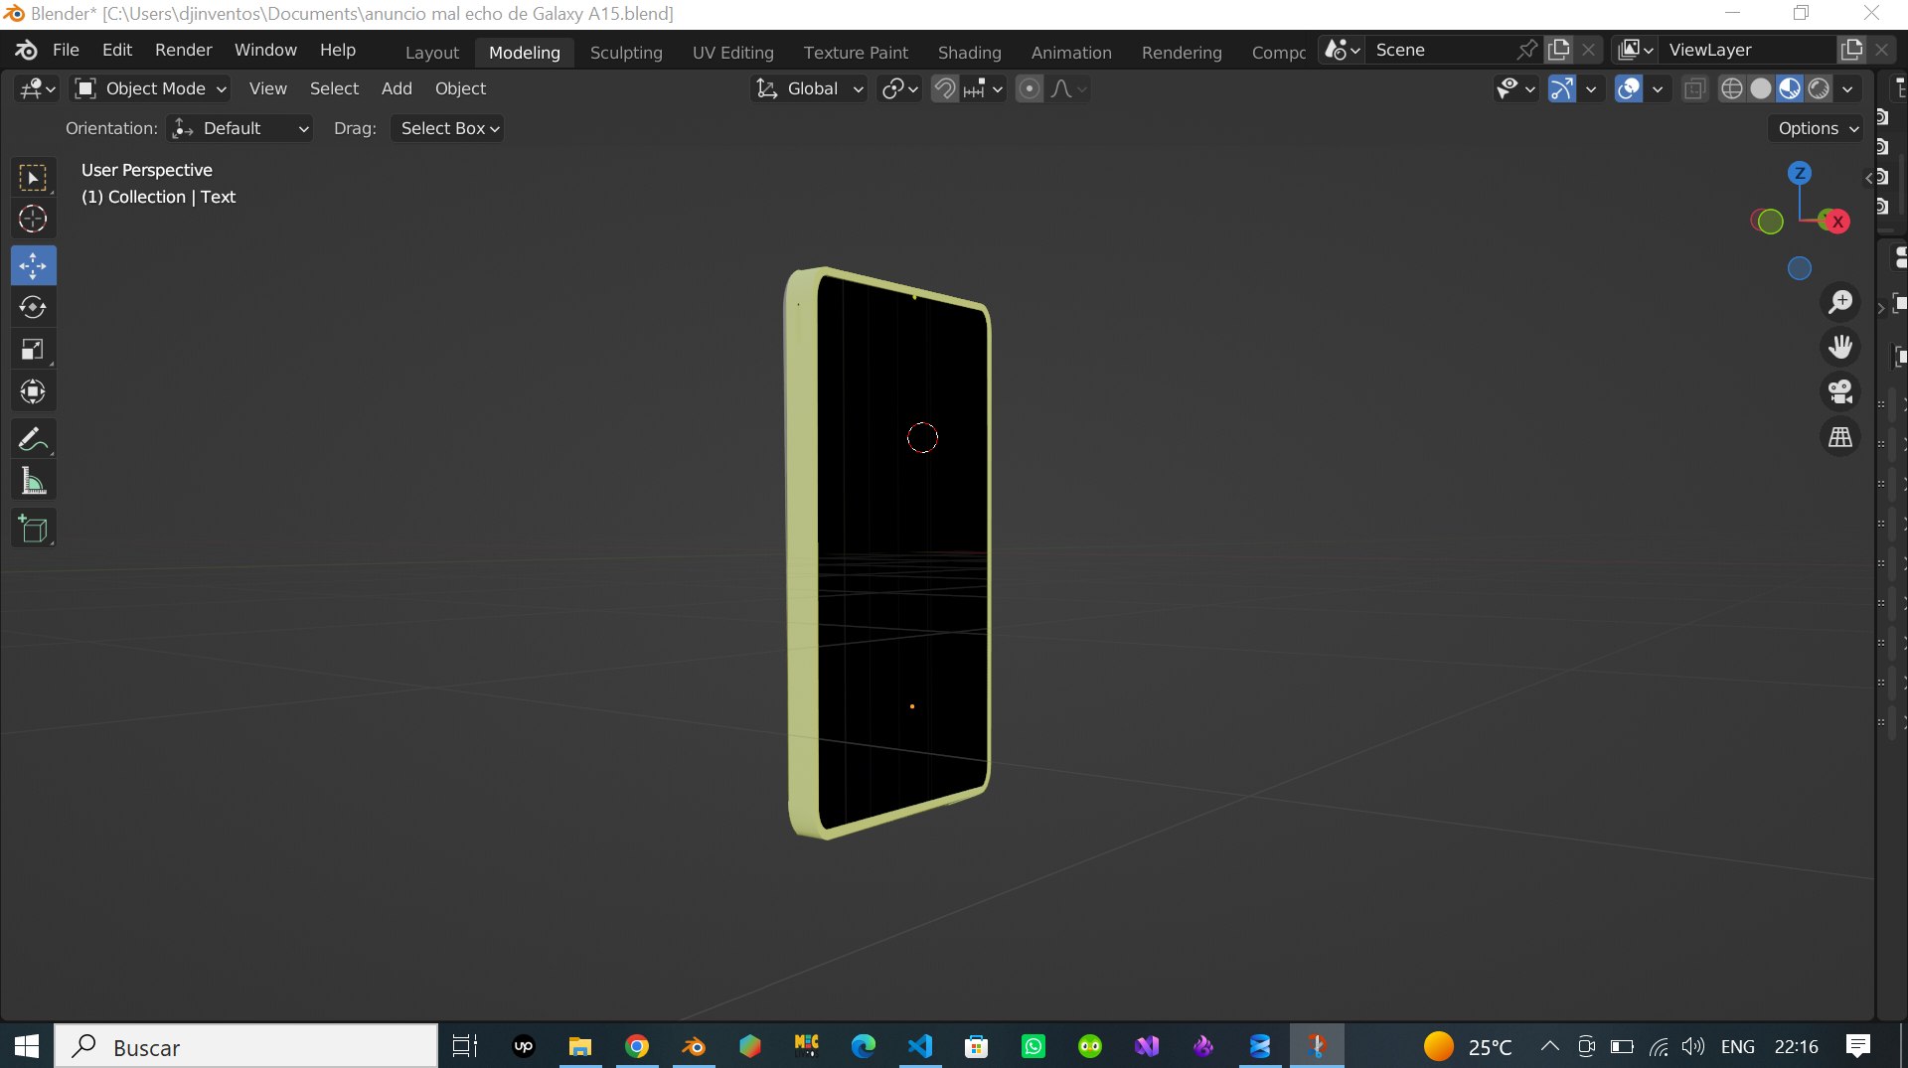Select the Scale tool
This screenshot has height=1068, width=1908.
pos(33,349)
